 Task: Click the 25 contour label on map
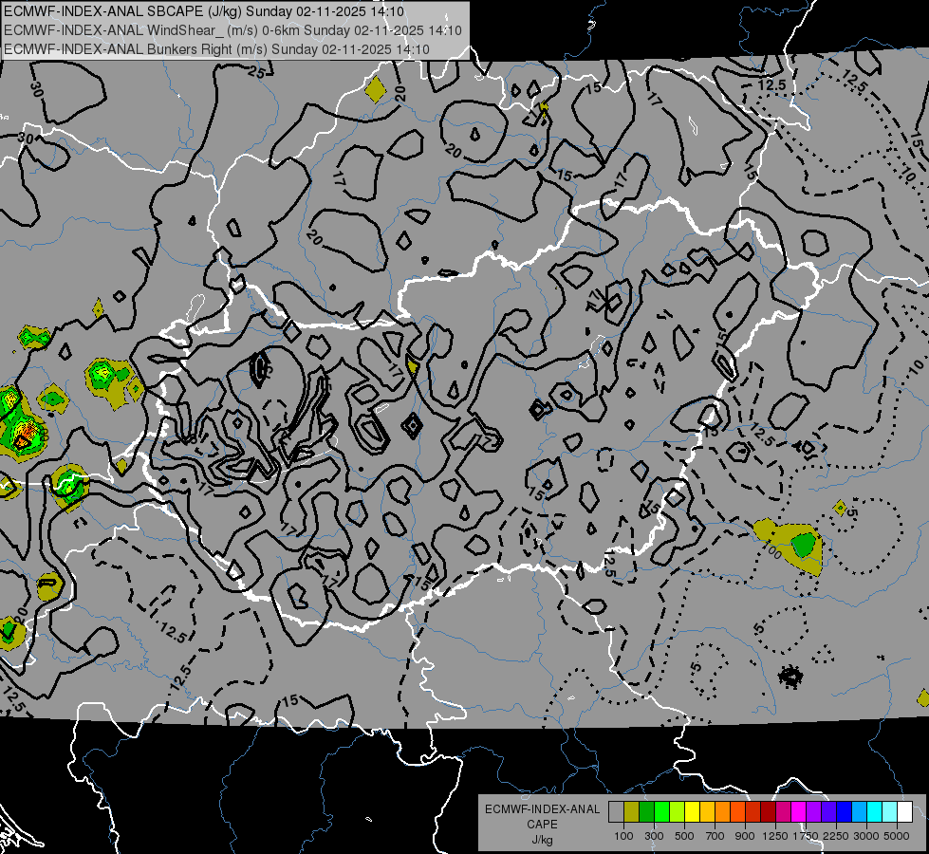(256, 72)
